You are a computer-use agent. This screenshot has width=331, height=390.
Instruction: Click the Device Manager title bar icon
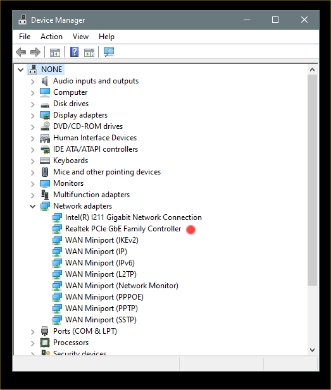click(x=22, y=20)
